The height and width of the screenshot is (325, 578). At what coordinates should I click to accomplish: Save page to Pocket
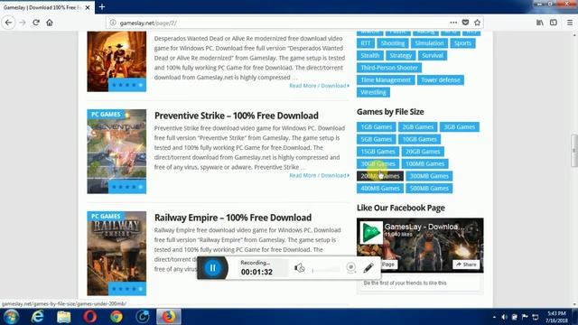pos(466,23)
